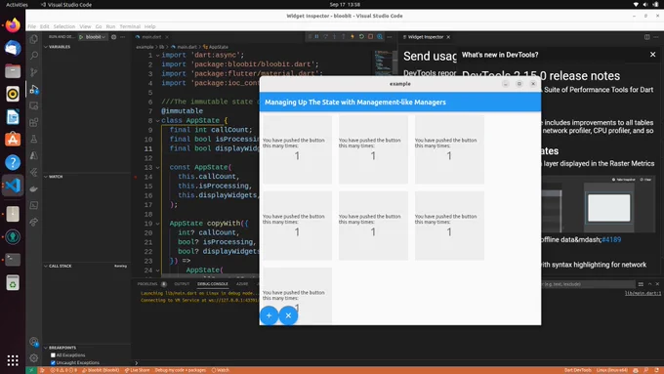Switch to the main.dart editor tab
This screenshot has height=374, width=664.
151,37
